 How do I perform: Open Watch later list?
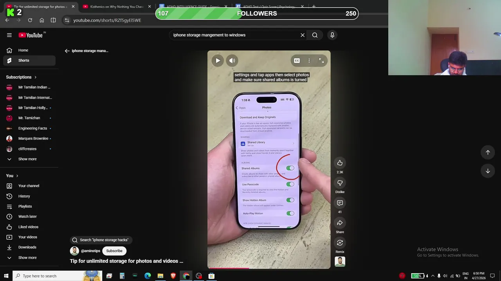coord(29,217)
